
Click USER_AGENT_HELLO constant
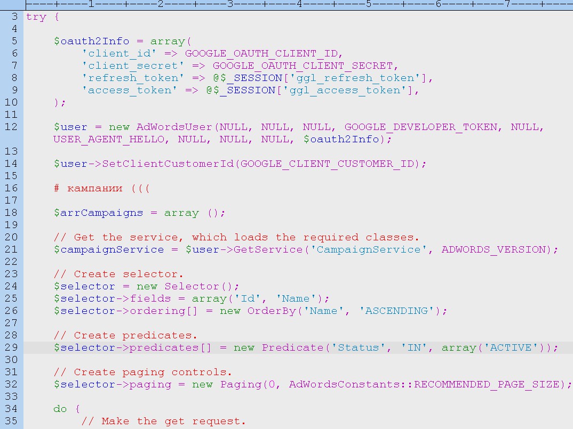(x=109, y=140)
